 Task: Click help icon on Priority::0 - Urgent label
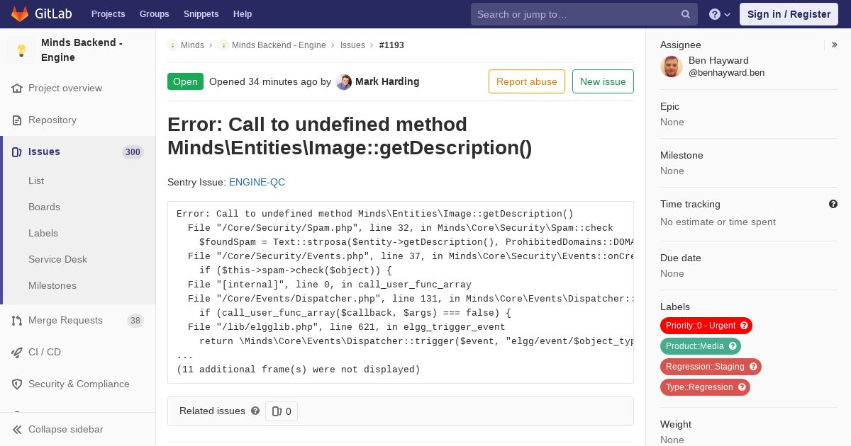(x=744, y=326)
